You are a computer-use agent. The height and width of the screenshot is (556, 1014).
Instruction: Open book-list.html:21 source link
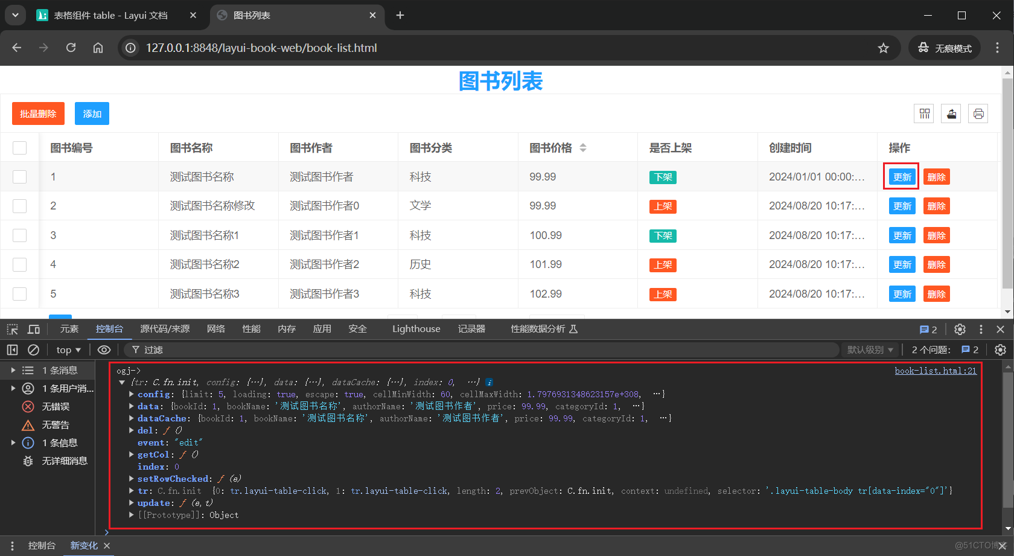pos(936,371)
